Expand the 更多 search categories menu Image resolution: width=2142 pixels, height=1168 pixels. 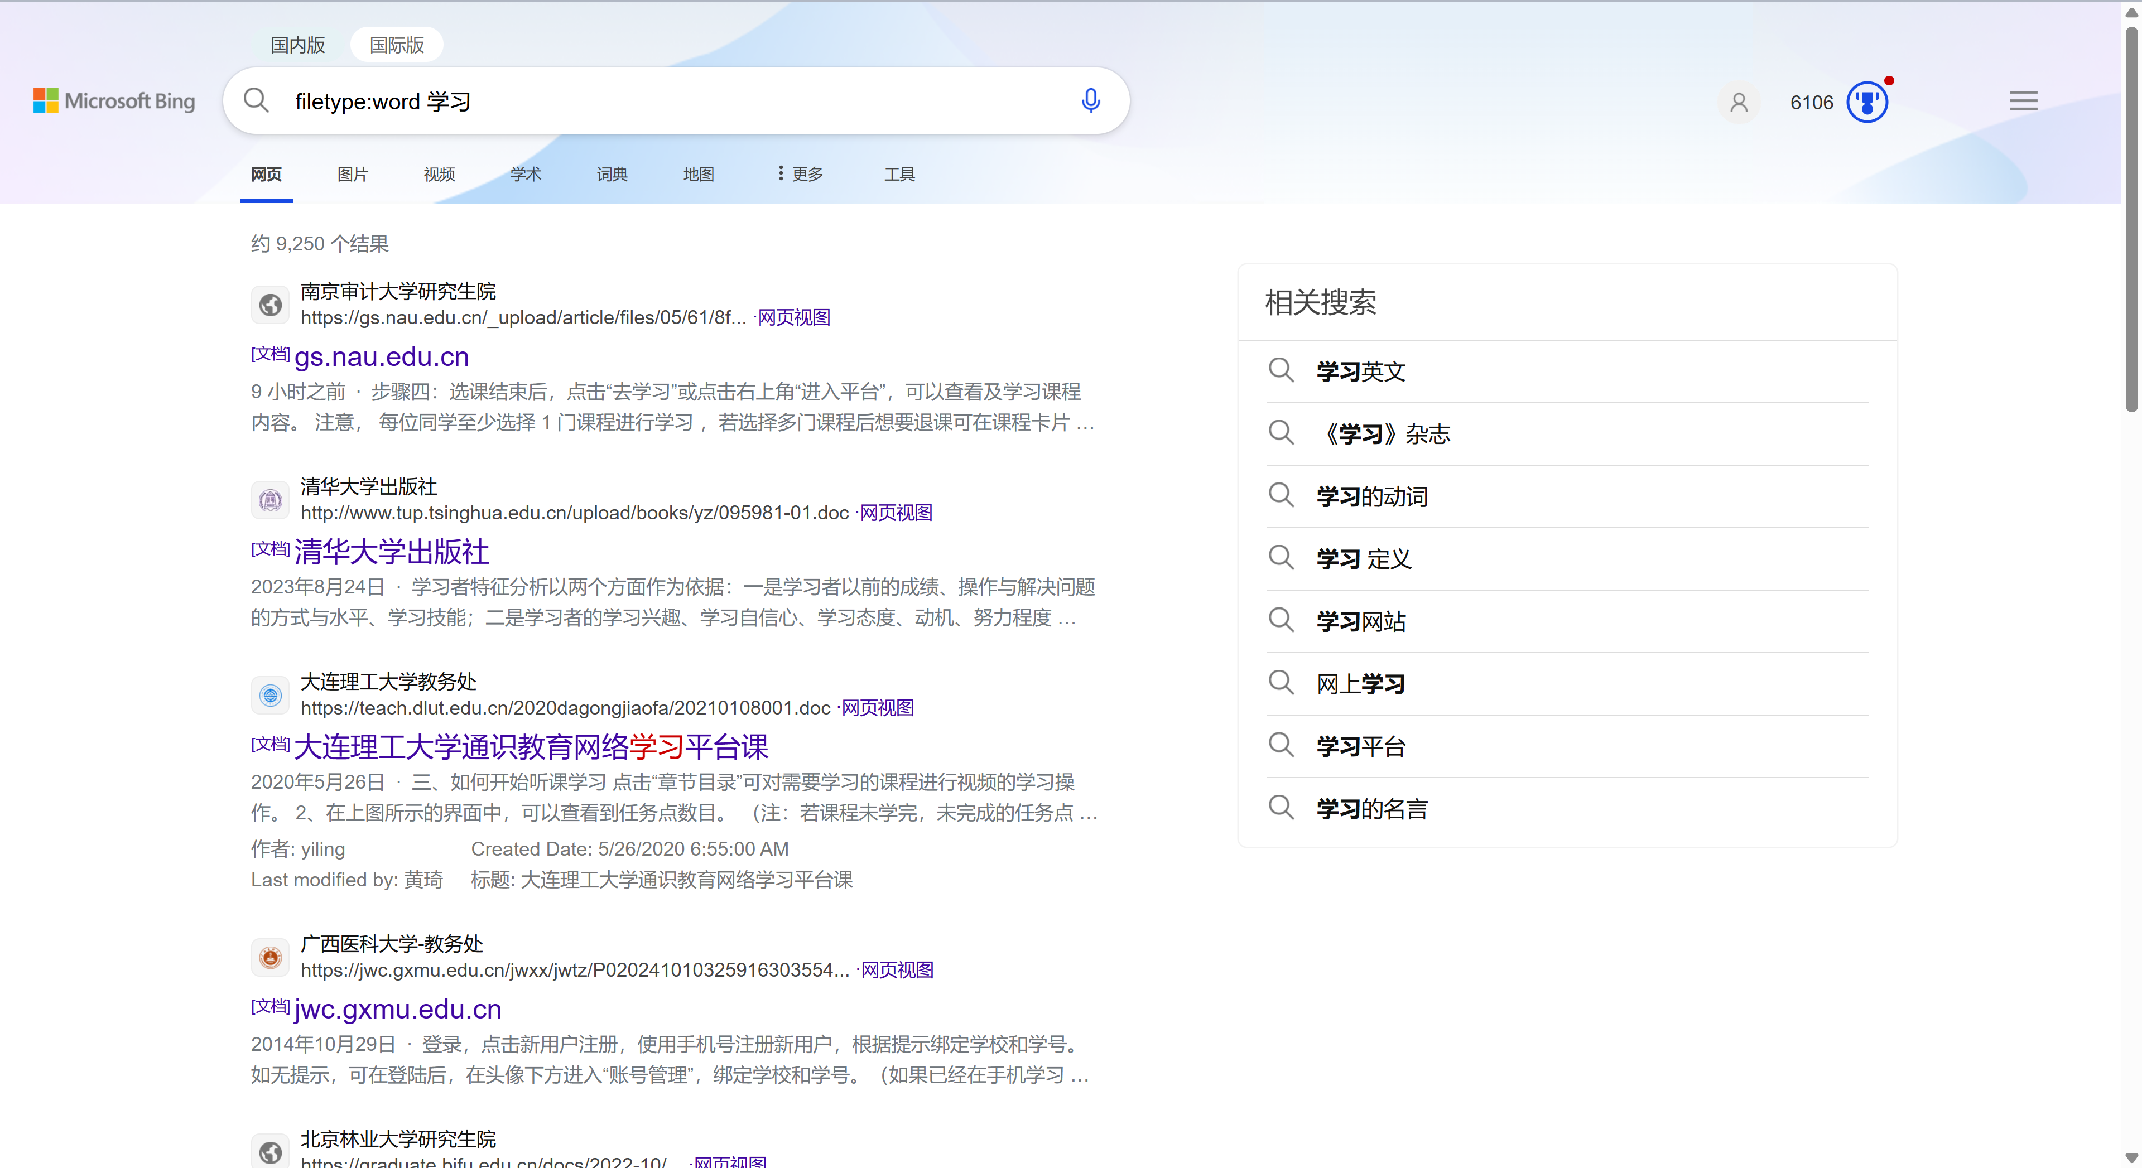(800, 173)
